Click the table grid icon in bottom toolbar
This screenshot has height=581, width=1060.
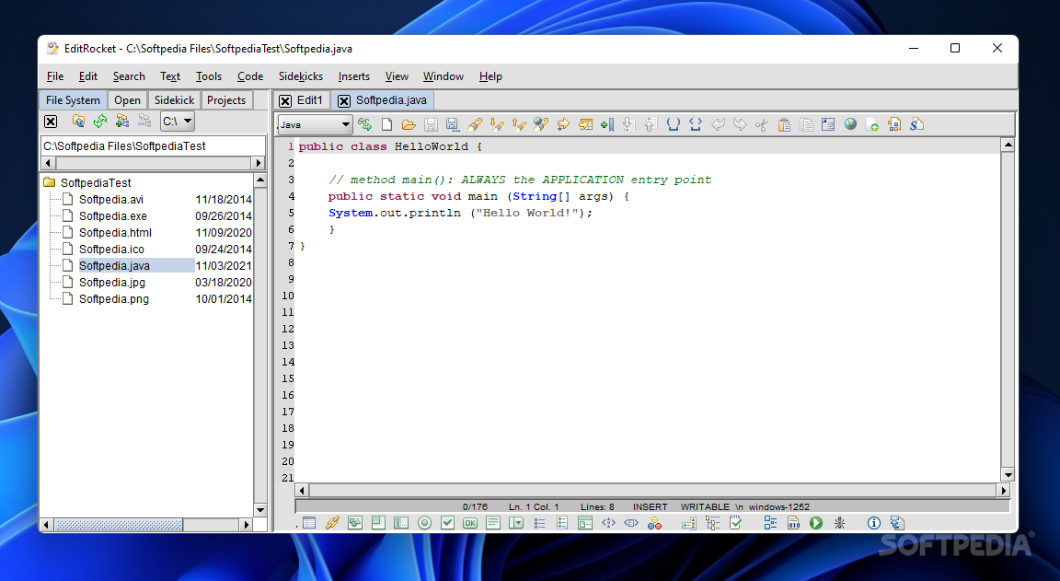coord(309,523)
